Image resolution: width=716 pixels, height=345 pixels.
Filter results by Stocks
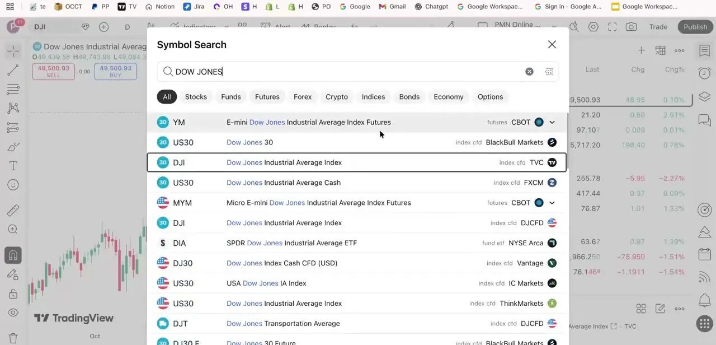point(196,97)
